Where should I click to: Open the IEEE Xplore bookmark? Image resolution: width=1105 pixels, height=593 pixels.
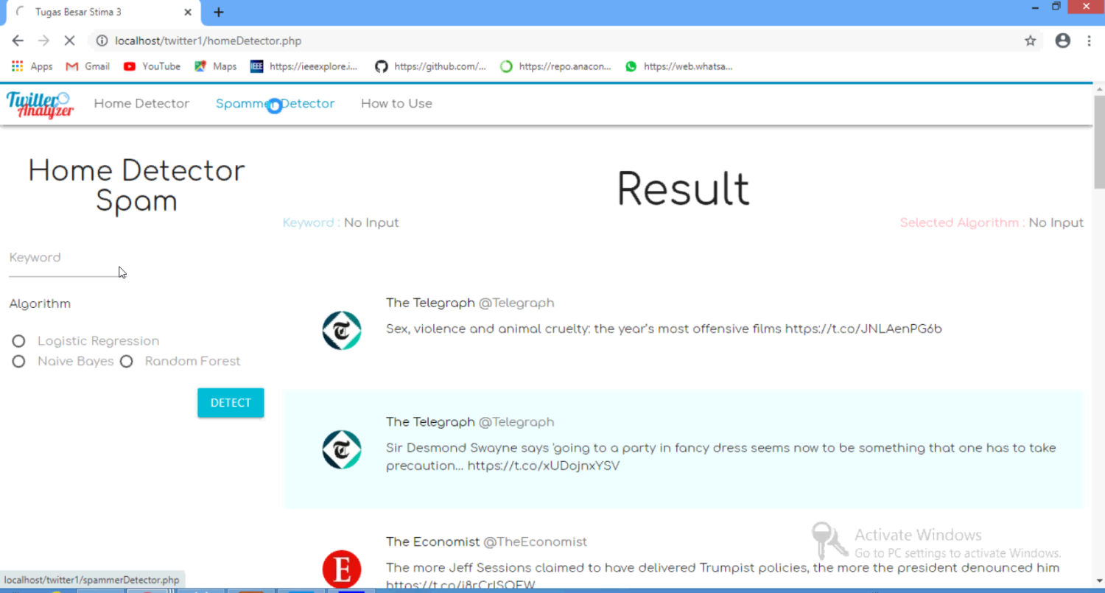[304, 66]
